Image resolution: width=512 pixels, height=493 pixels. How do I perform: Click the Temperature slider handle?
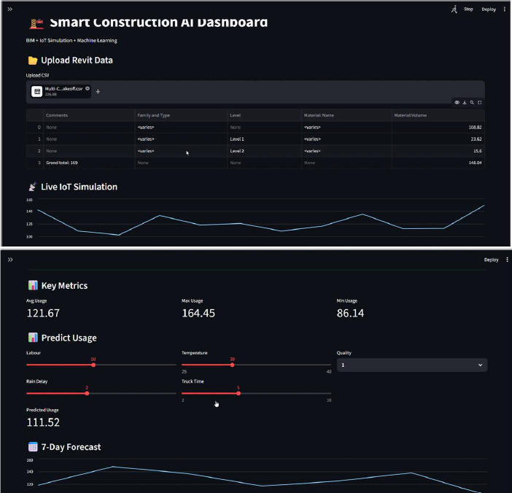point(232,365)
